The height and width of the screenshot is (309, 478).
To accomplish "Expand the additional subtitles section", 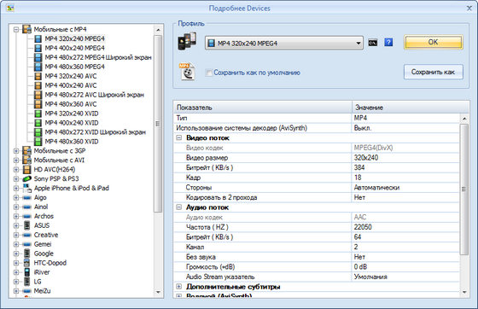I will (179, 287).
